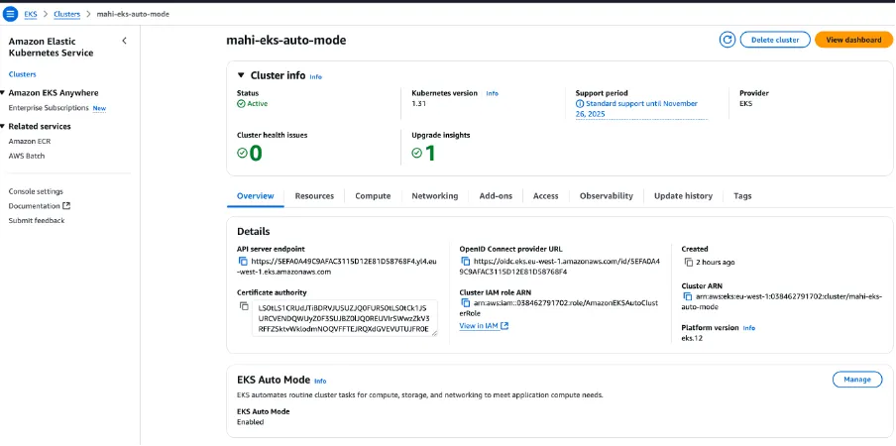Open the hamburger navigation menu icon
This screenshot has width=896, height=446.
point(10,14)
